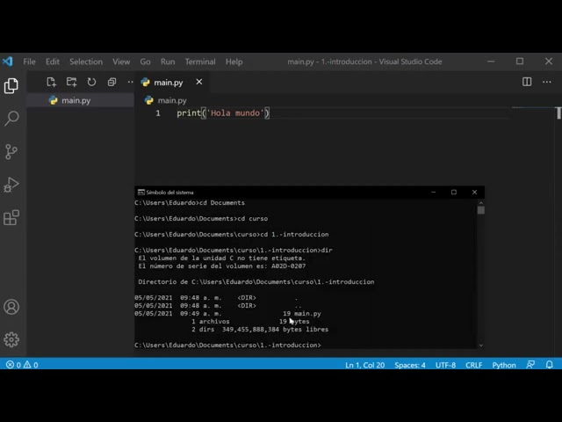
Task: Change indentation via Spaces: 4
Action: click(410, 365)
